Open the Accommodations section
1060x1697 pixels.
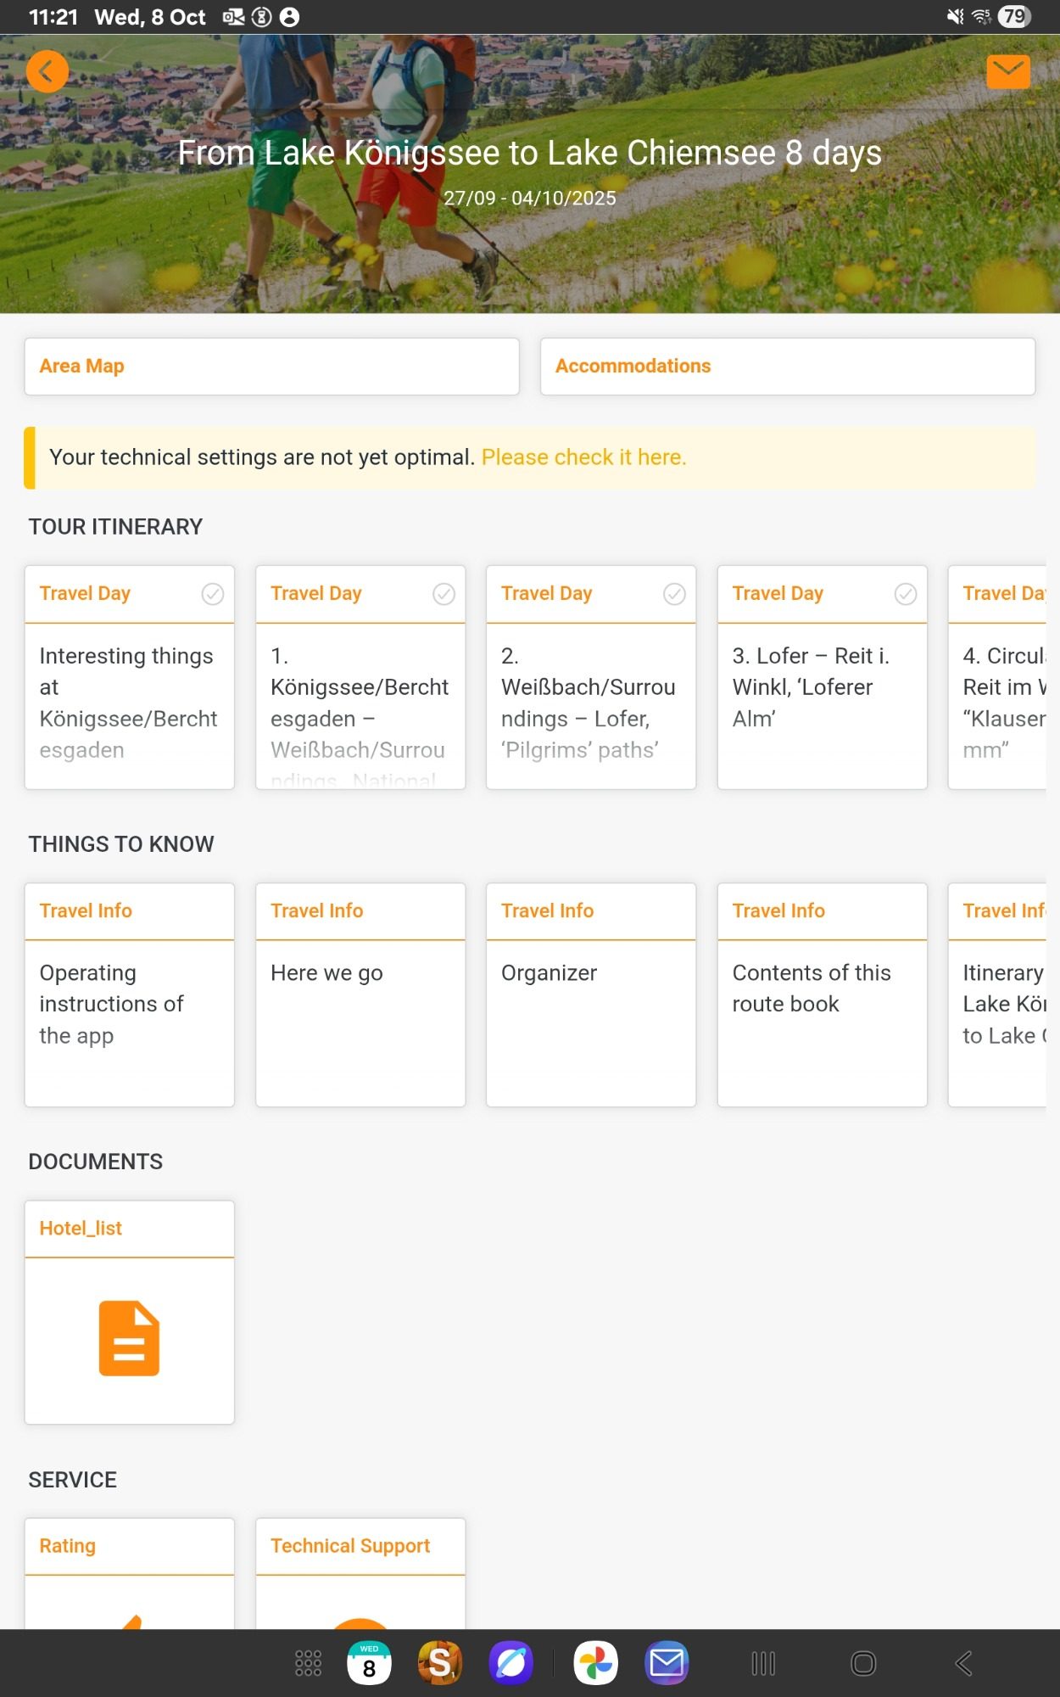(x=787, y=367)
